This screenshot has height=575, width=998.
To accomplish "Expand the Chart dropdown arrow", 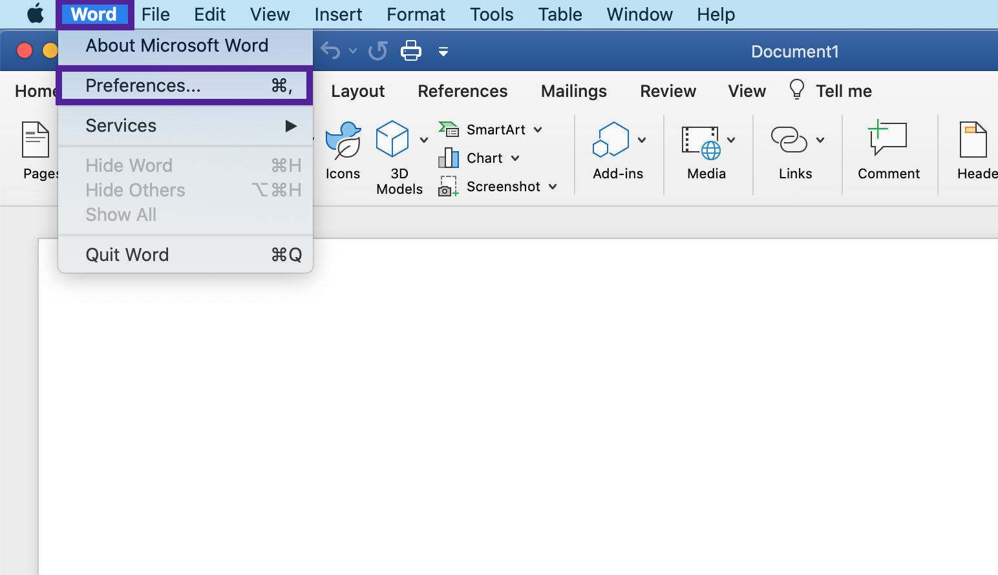I will point(515,158).
